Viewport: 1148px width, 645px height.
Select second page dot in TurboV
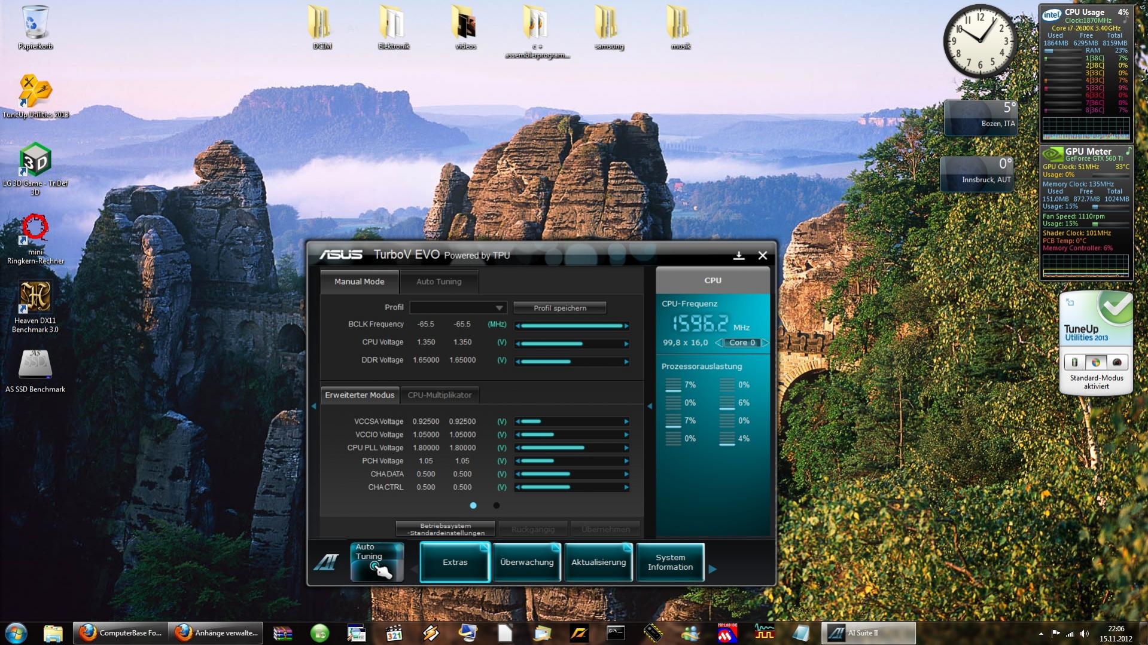point(497,506)
